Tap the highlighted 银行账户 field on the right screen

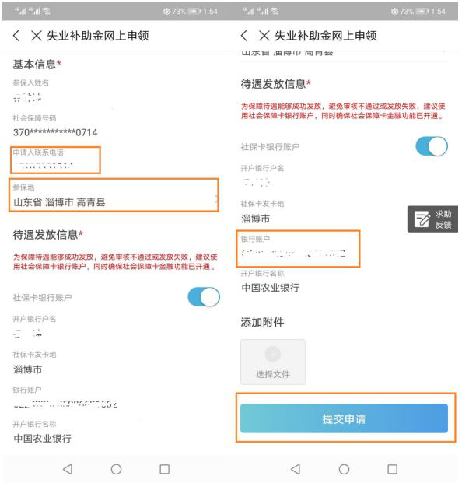click(x=298, y=248)
